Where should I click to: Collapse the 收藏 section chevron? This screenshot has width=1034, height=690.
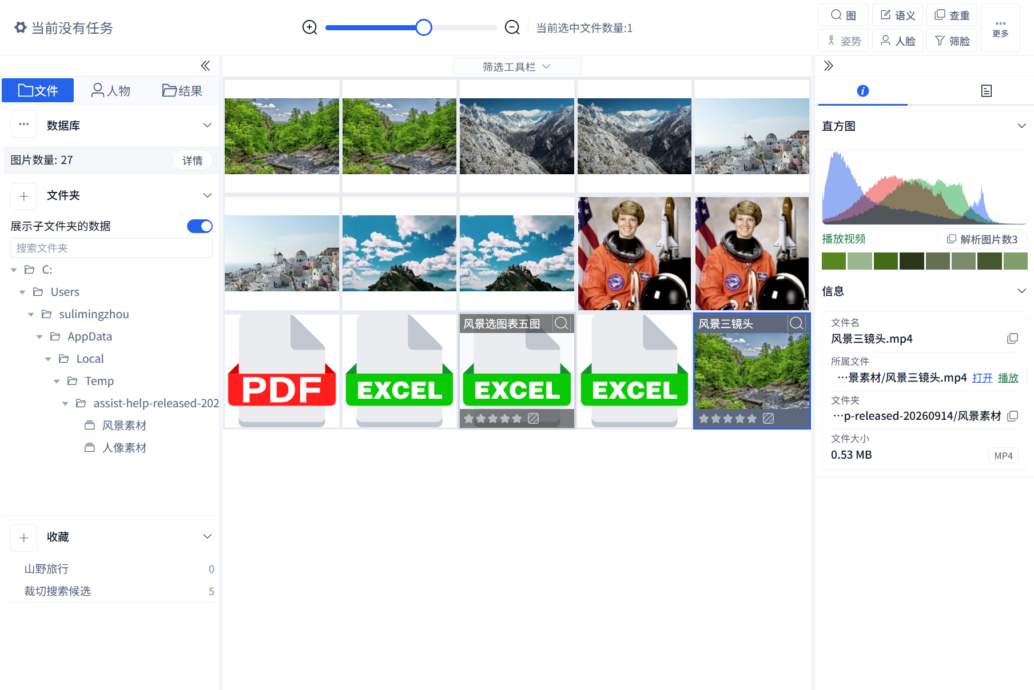(x=208, y=536)
